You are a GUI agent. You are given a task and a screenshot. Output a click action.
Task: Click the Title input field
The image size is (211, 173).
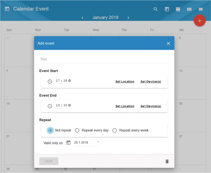(104, 59)
